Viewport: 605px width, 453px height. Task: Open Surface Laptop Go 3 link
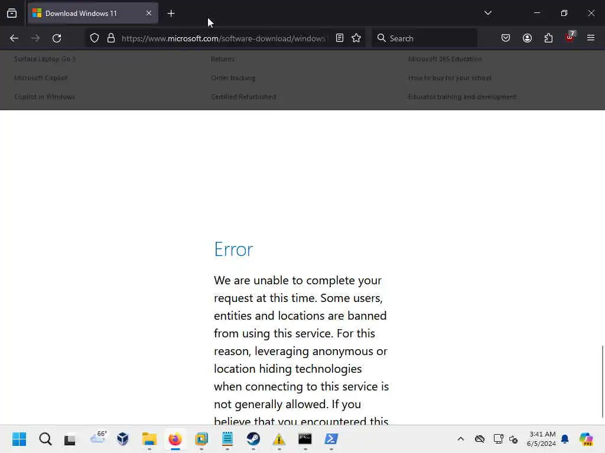pos(45,59)
